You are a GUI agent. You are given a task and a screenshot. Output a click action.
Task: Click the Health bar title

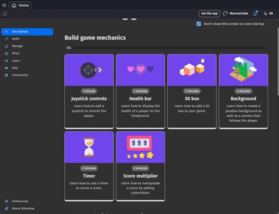(x=140, y=98)
